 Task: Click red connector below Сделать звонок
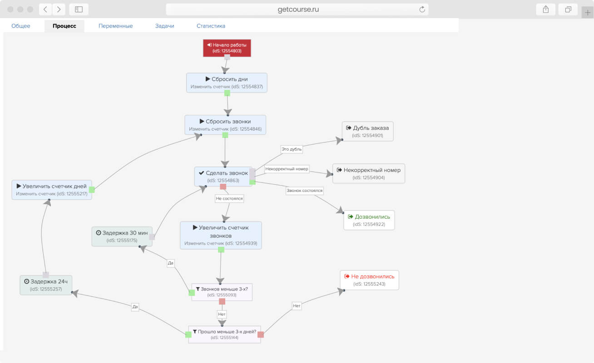223,186
